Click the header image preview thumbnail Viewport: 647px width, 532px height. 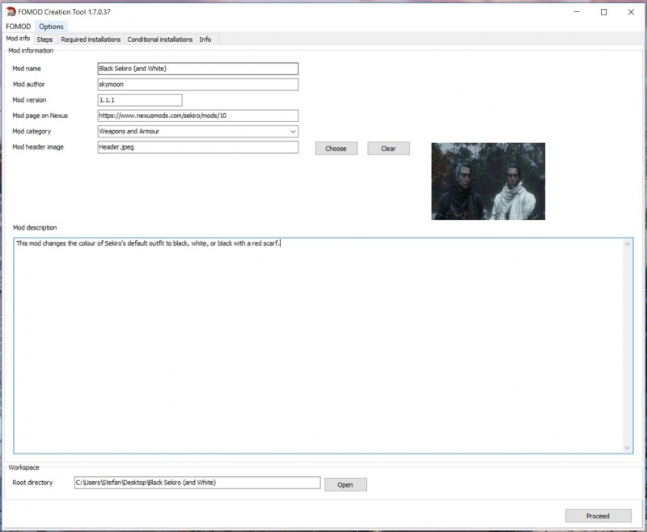[488, 181]
